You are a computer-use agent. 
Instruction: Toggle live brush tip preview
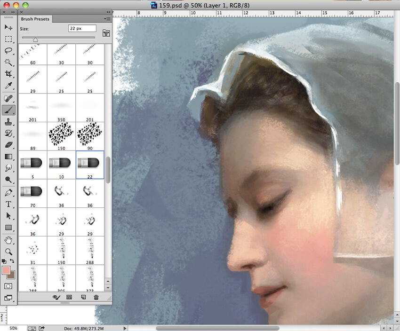tap(56, 297)
